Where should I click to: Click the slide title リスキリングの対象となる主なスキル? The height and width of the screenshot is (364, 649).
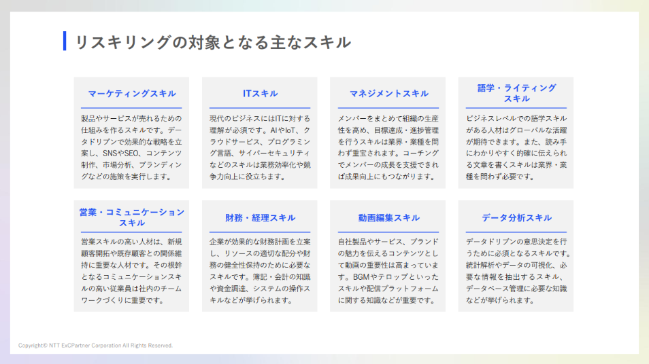[x=212, y=42]
